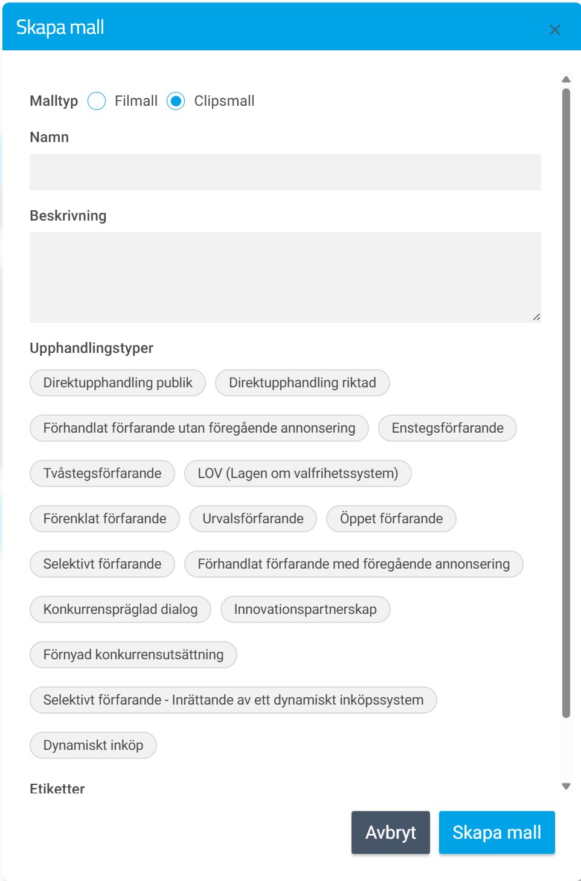Screen dimensions: 581x881
Task: Click the scrollbar down arrow
Action: [x=566, y=786]
